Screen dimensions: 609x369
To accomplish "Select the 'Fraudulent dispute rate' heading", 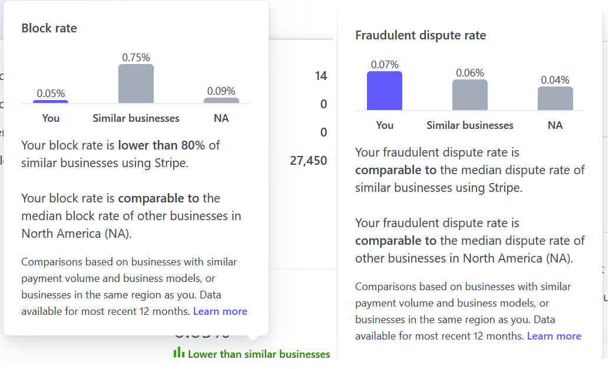I will click(420, 35).
